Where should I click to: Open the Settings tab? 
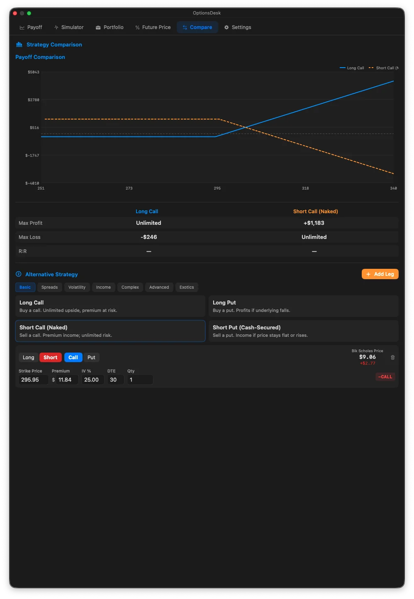point(238,27)
